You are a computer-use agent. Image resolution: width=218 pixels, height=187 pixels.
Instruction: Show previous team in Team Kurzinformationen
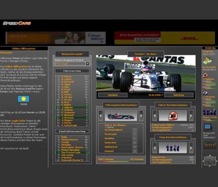[155, 148]
